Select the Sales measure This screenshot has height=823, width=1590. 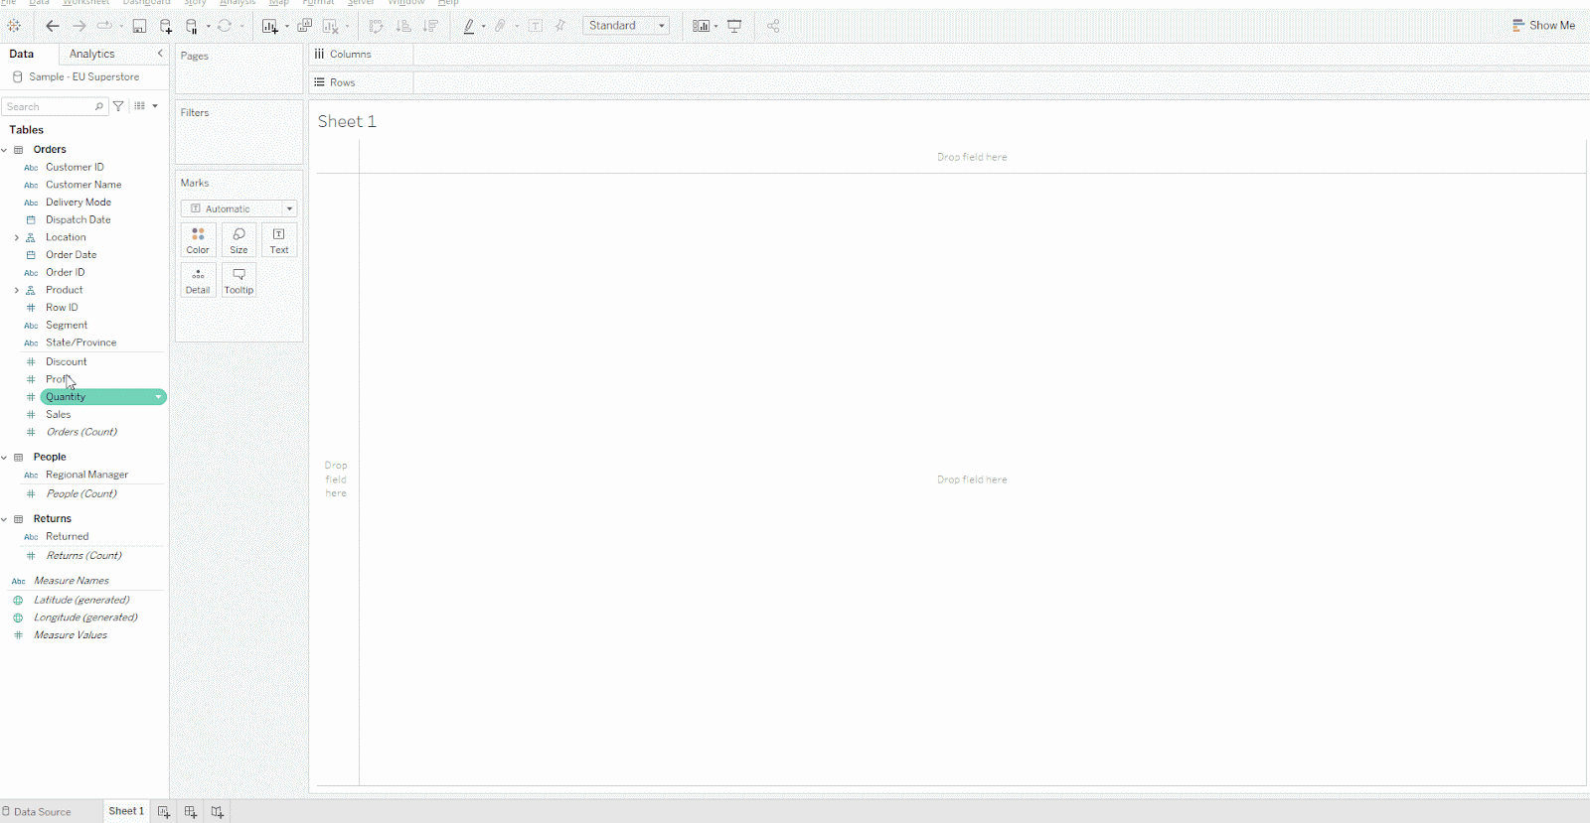click(59, 415)
